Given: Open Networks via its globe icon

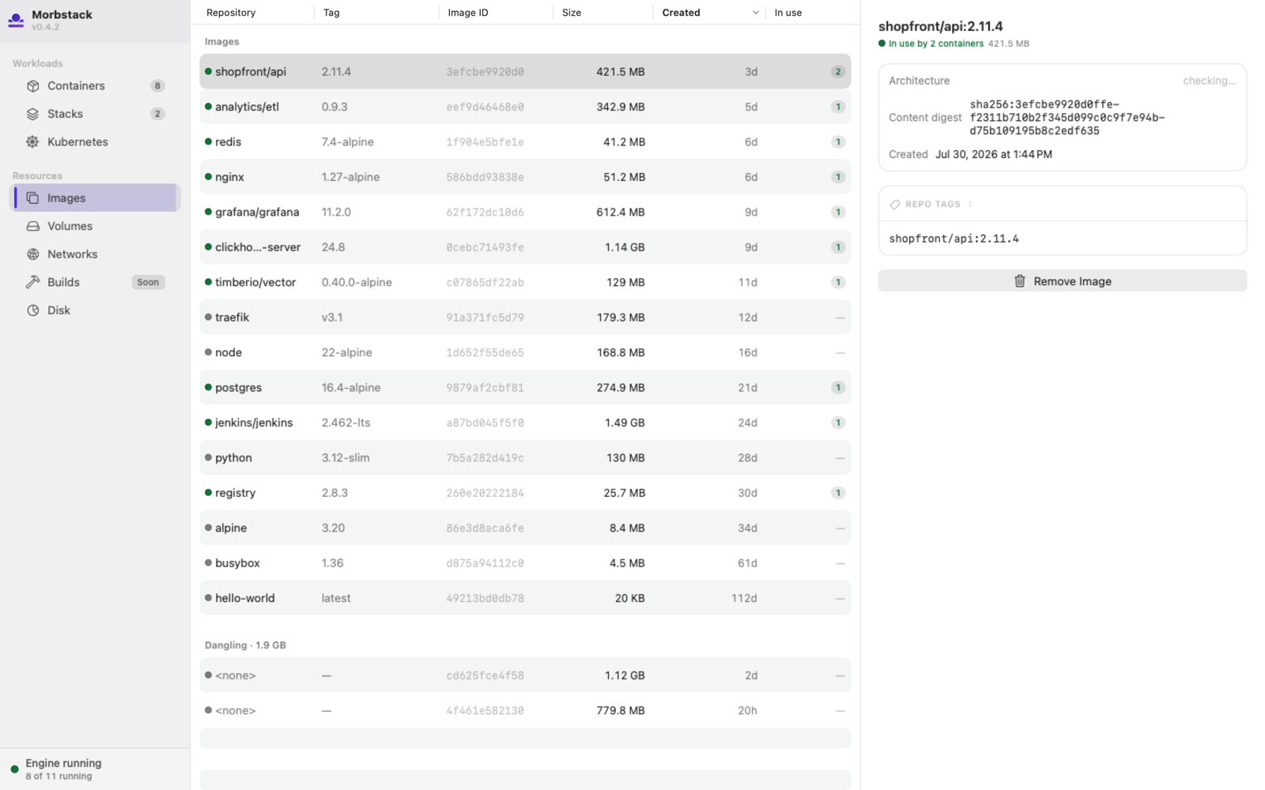Looking at the screenshot, I should point(32,254).
